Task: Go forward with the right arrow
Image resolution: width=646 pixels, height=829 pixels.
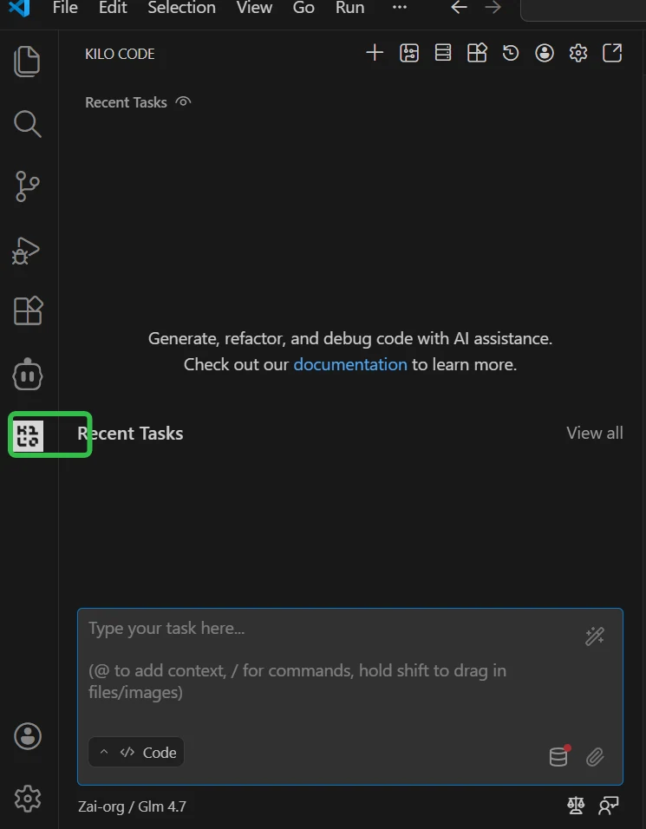Action: coord(493,8)
